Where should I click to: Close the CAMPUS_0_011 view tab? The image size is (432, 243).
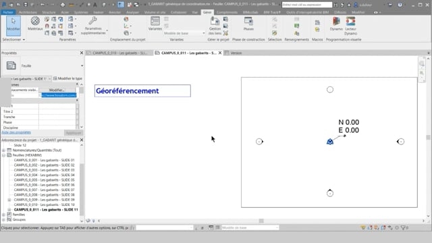pos(220,53)
